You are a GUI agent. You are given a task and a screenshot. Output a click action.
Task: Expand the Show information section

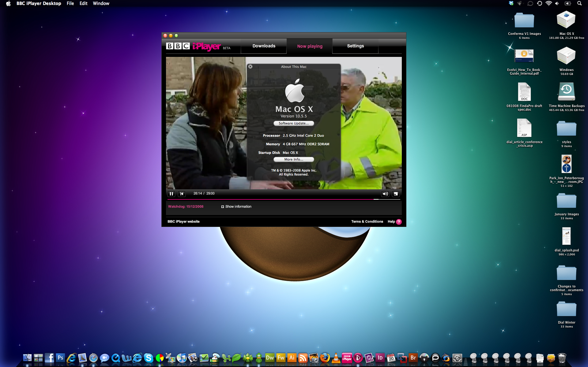[236, 207]
